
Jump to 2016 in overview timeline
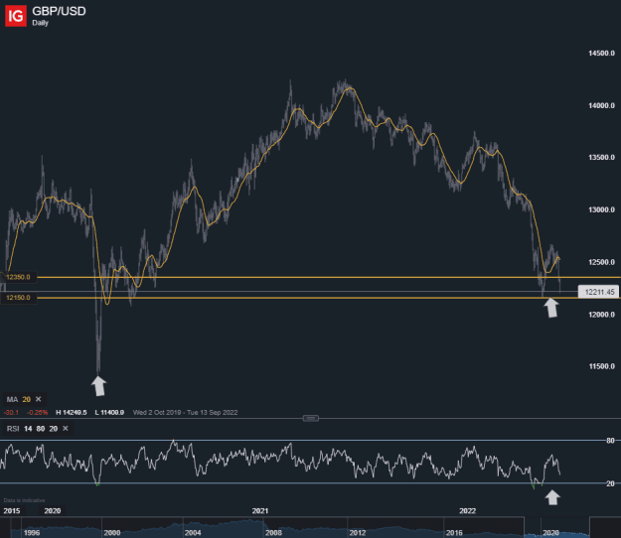point(454,533)
